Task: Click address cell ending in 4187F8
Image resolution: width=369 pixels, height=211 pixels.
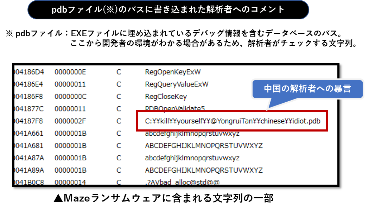Action: (x=29, y=121)
